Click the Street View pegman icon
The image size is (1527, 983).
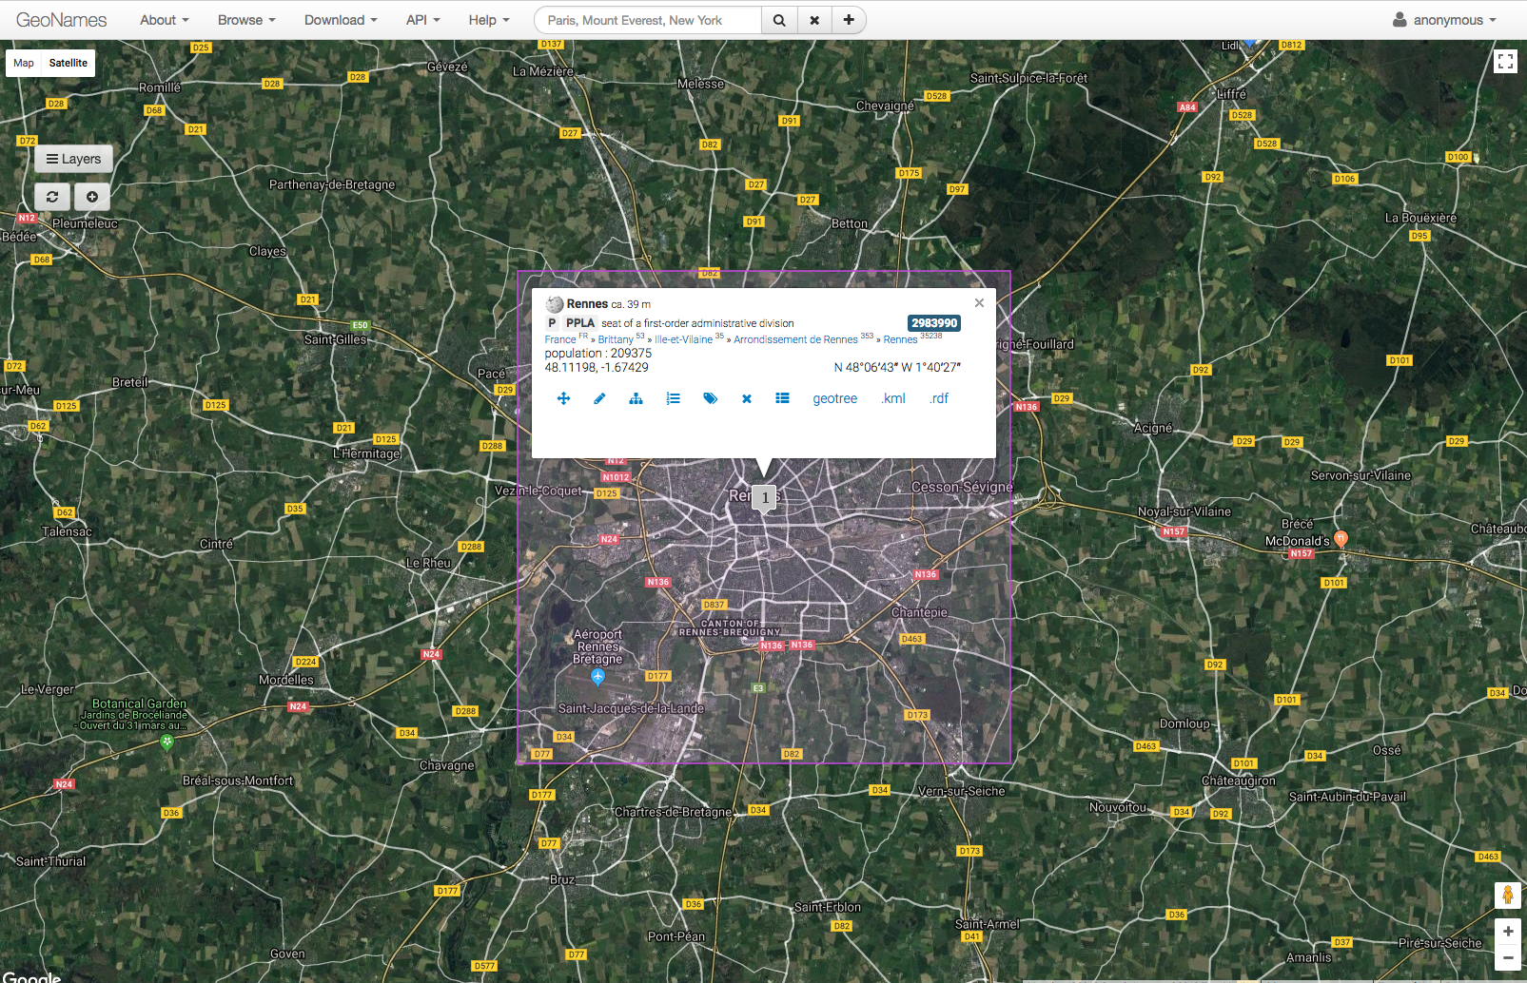(x=1507, y=896)
